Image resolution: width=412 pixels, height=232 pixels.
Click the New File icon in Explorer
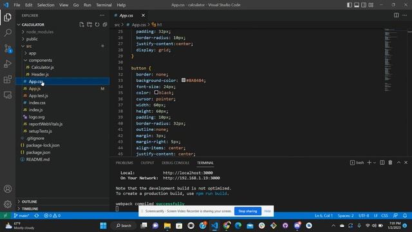82,24
